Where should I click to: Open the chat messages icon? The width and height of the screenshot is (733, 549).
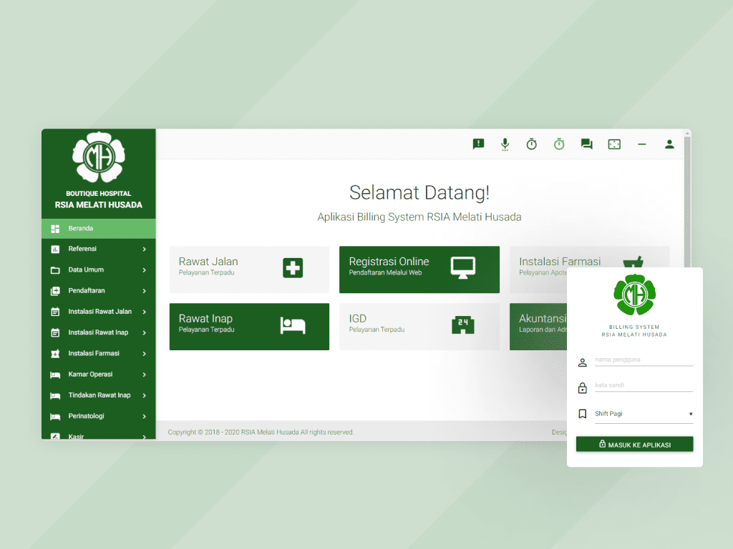tap(586, 144)
